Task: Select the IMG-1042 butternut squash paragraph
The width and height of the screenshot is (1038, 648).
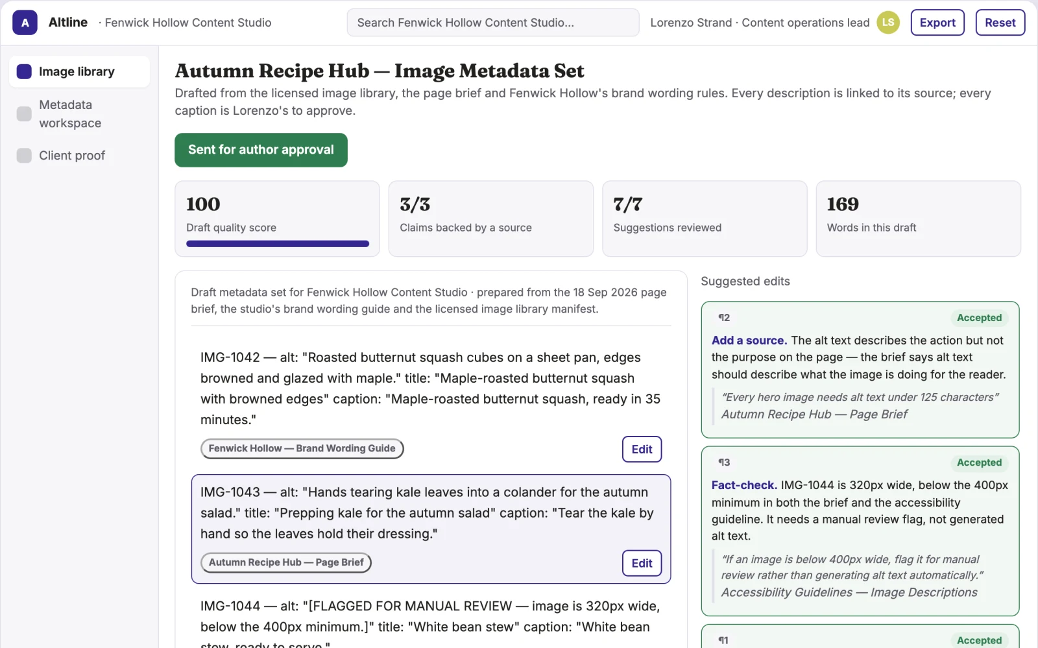Action: point(431,389)
